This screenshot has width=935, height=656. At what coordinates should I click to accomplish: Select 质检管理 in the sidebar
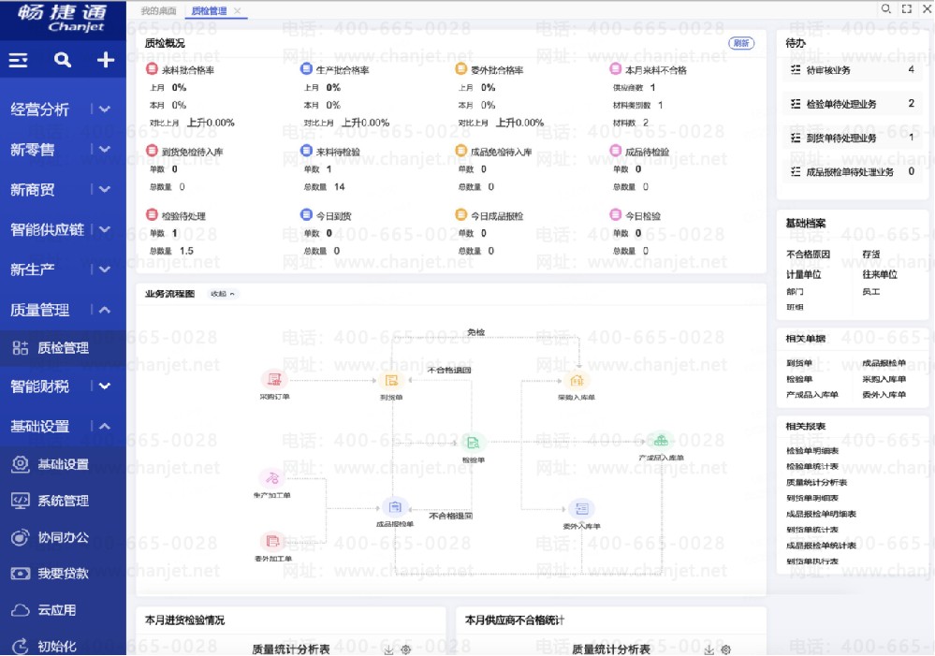click(63, 348)
